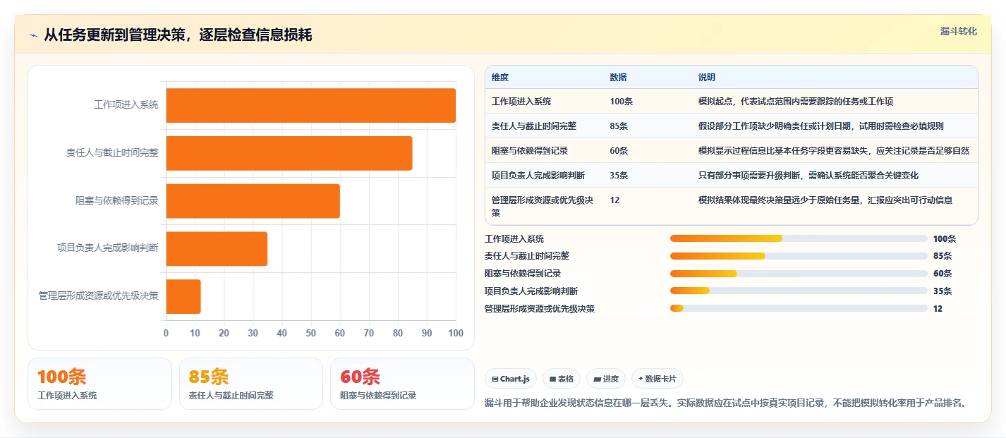Click the 阻塞与依赖得到记录 chart bar

coord(253,201)
